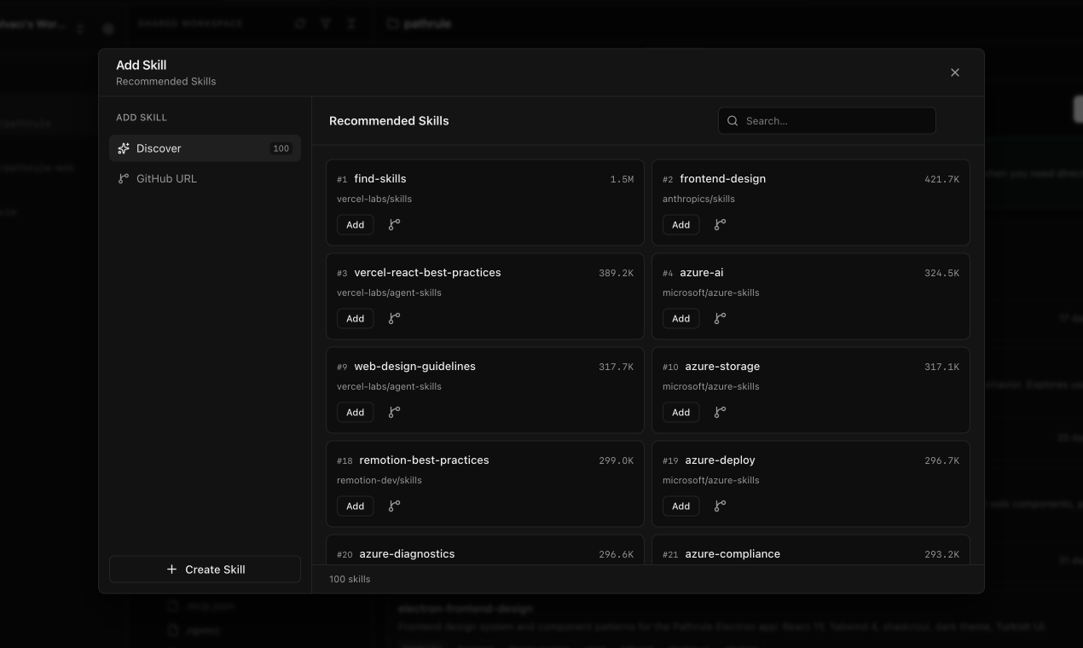Add the azure-ai skill
Screen dimensions: 1083x648
click(681, 319)
